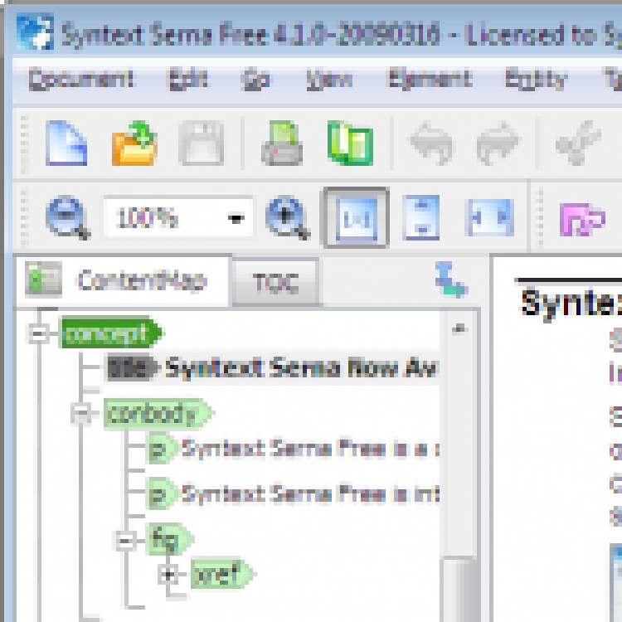Collapse the fig node
The width and height of the screenshot is (622, 622).
(x=126, y=540)
